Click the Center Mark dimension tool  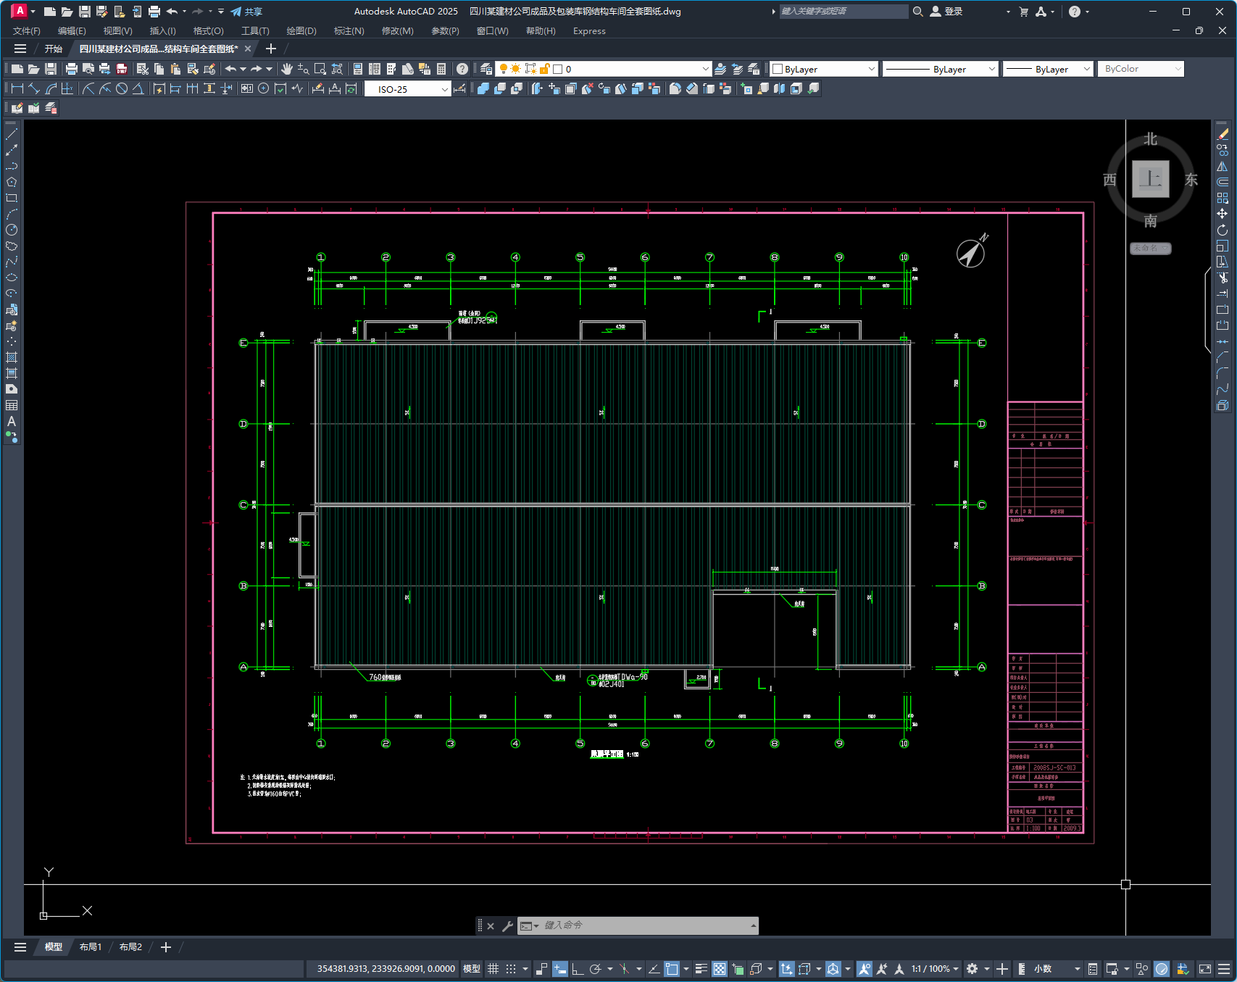pyautogui.click(x=264, y=88)
